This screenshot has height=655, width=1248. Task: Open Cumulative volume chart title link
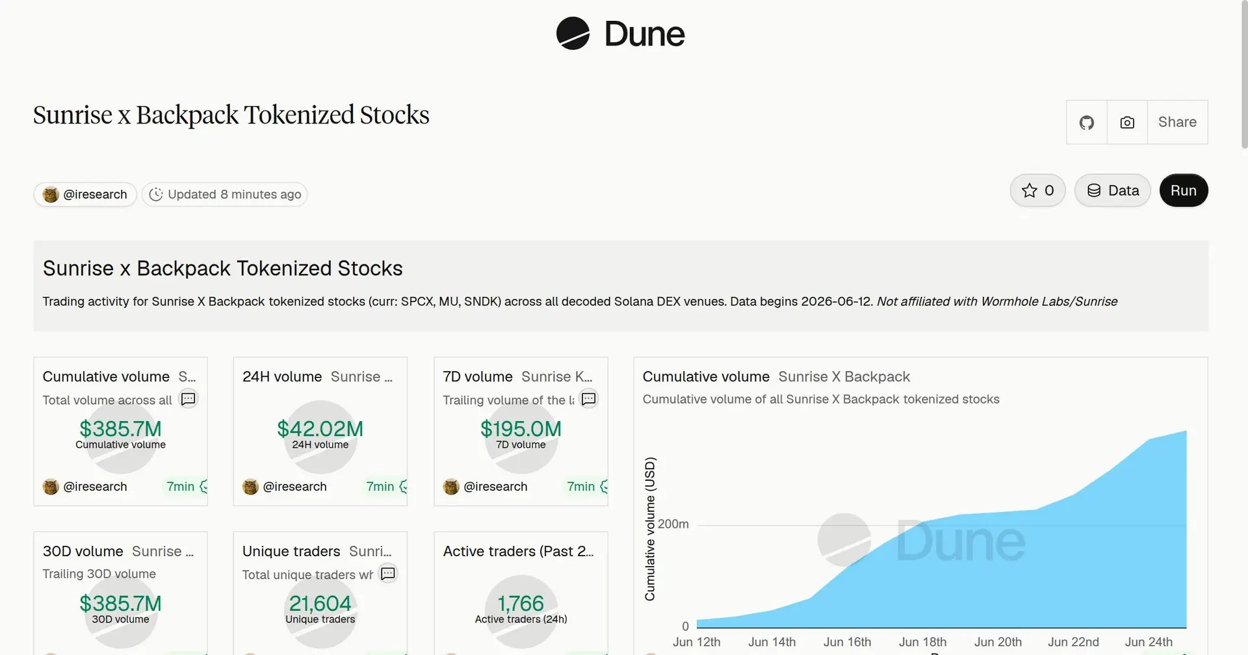(x=706, y=377)
